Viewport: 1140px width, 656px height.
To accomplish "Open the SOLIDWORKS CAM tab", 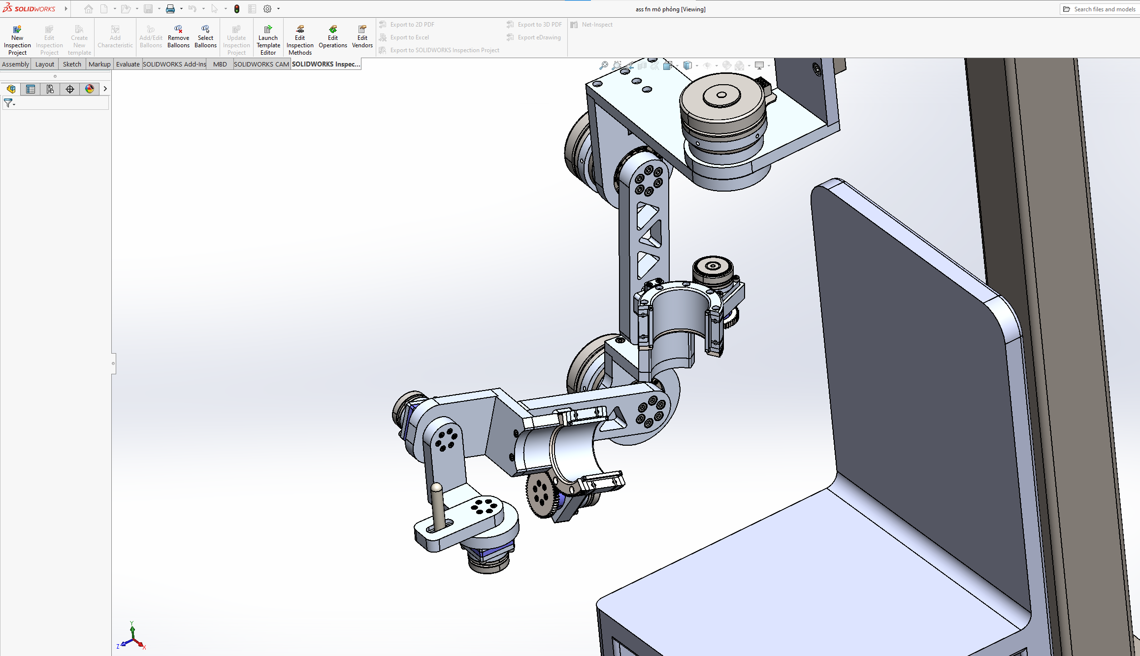I will [x=261, y=64].
